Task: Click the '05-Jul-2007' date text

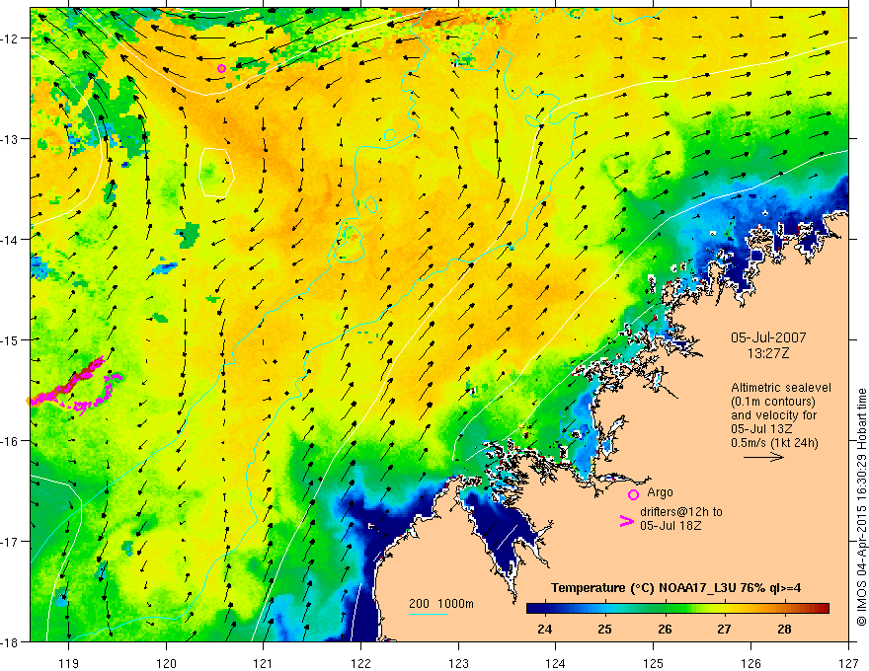Action: (768, 337)
